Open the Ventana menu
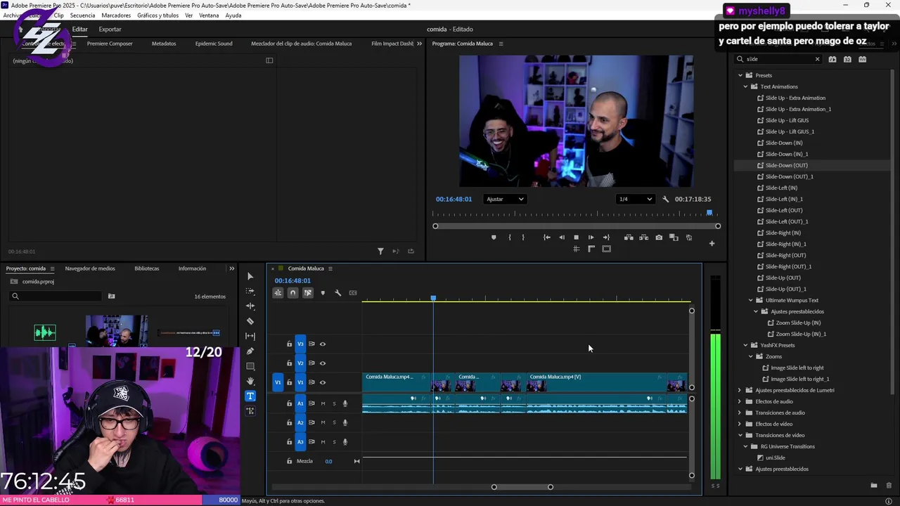Screen dimensions: 900x506 (x=209, y=15)
